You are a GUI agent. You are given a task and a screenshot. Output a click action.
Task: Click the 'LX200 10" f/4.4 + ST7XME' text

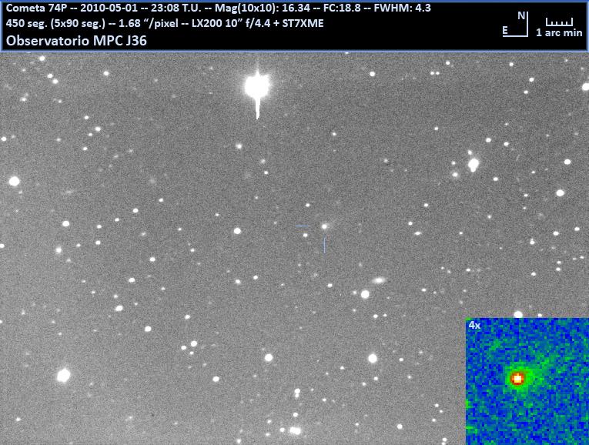pos(258,23)
